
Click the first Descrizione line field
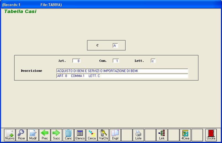tap(122, 71)
